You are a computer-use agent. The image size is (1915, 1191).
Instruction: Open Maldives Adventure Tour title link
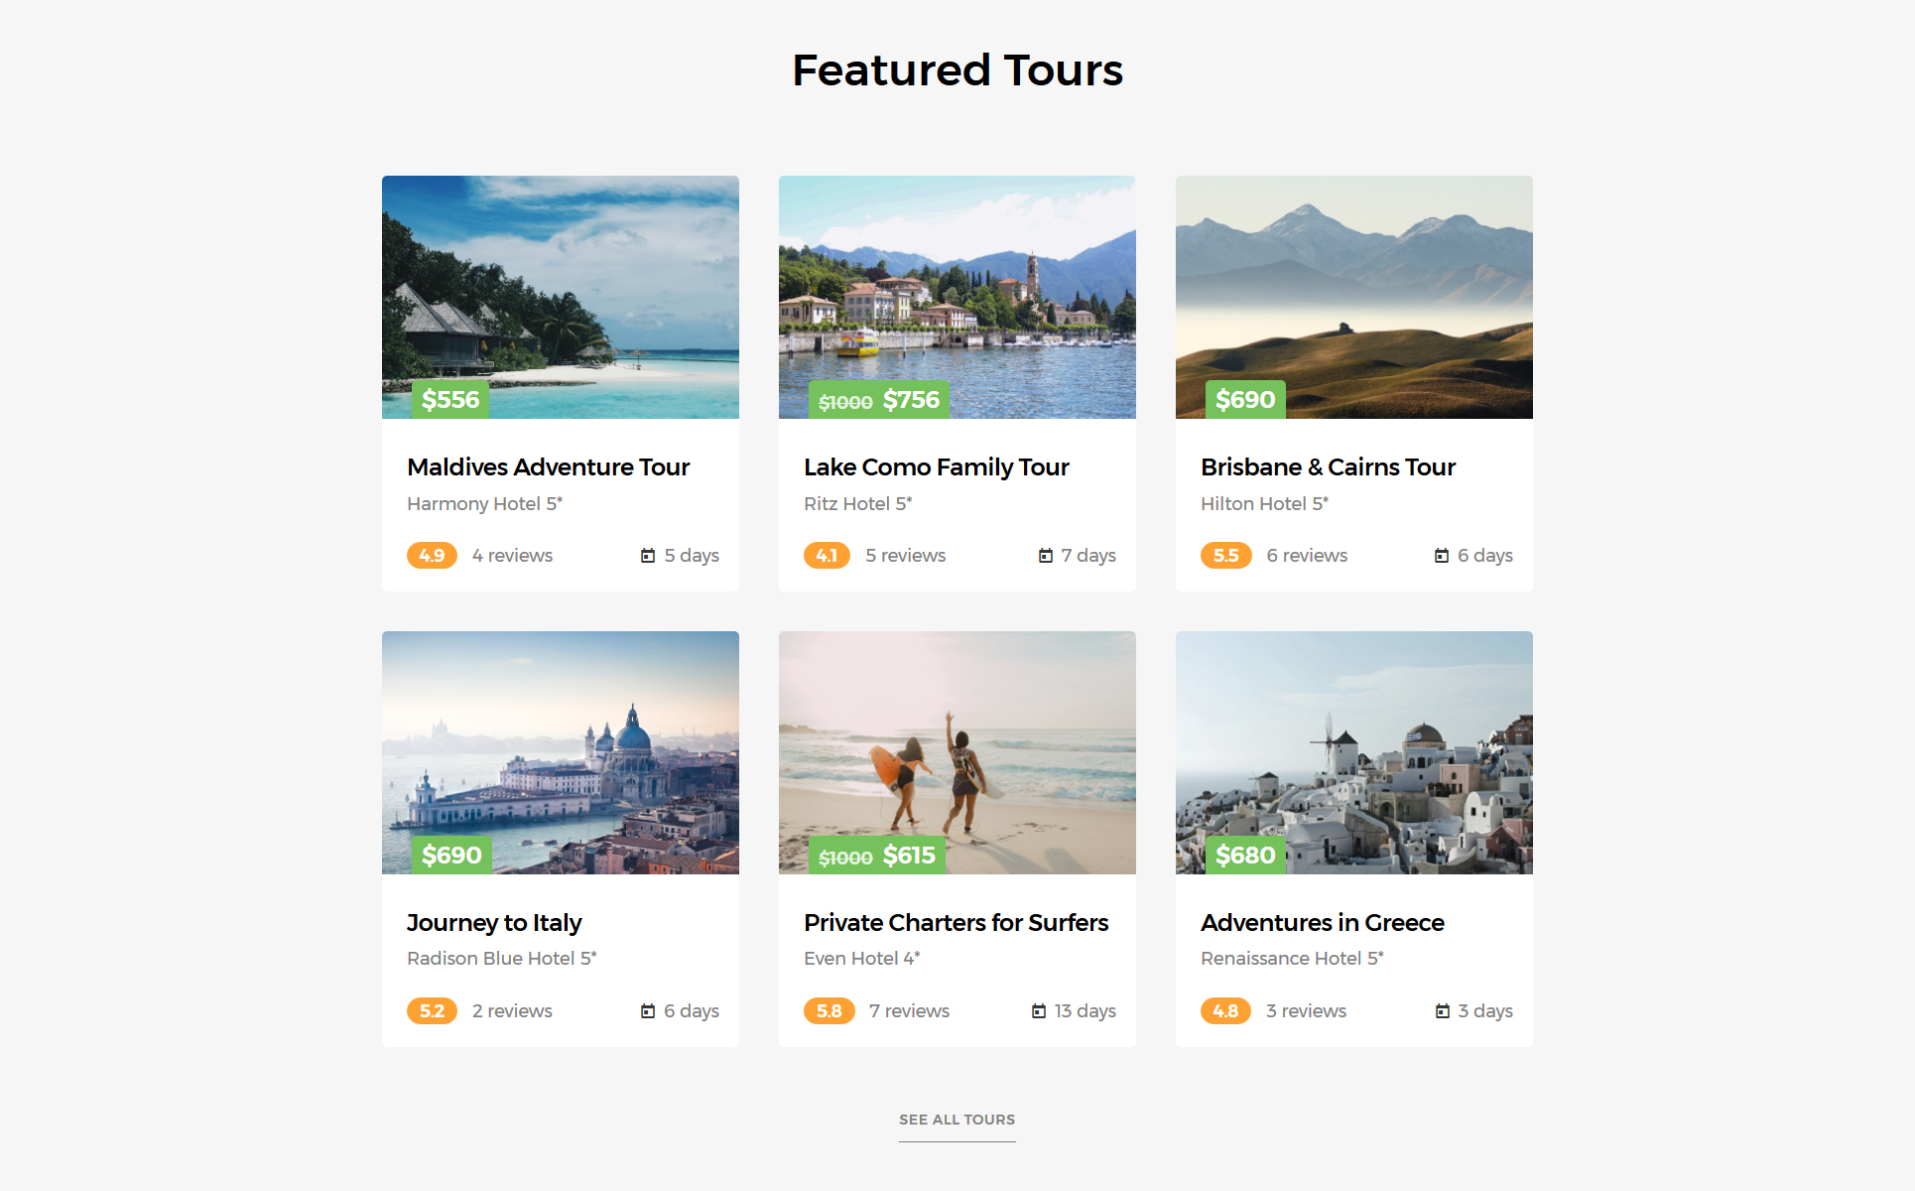(x=548, y=467)
